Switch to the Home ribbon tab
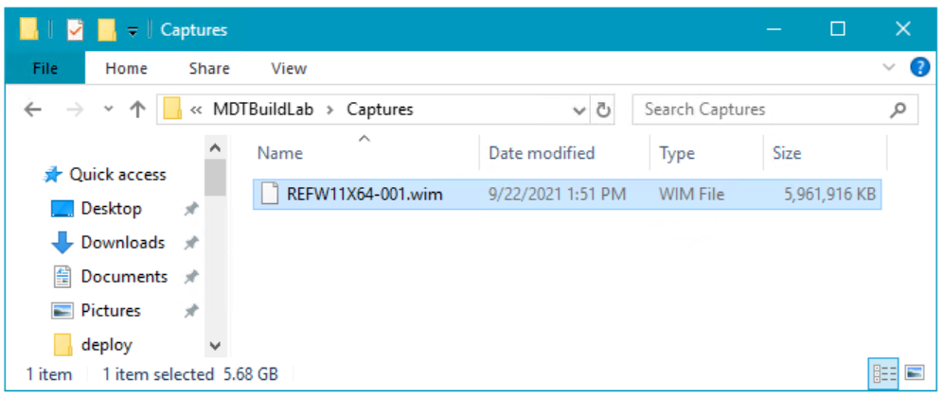The width and height of the screenshot is (943, 395). (126, 68)
